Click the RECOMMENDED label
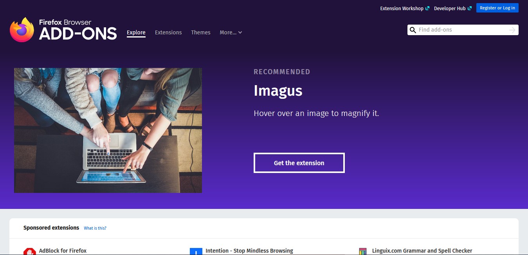This screenshot has height=255, width=528. click(282, 72)
